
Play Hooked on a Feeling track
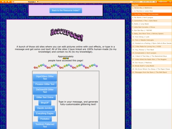(x=152, y=43)
